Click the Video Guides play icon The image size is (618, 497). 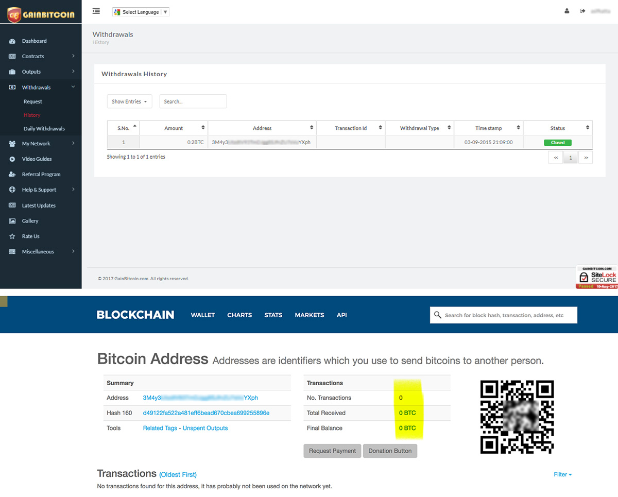pos(12,159)
